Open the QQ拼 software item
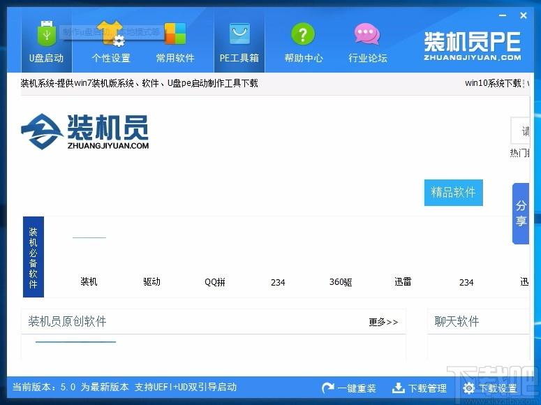The width and height of the screenshot is (541, 405). click(x=215, y=282)
